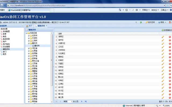Edit the 江津区 row
This screenshot has width=172, height=107.
pos(163,84)
